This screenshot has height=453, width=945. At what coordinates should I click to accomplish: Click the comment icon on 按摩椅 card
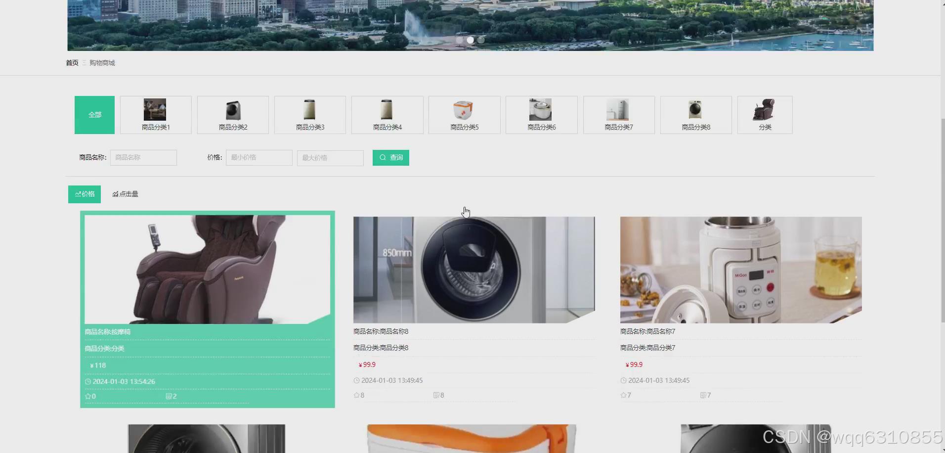point(169,396)
